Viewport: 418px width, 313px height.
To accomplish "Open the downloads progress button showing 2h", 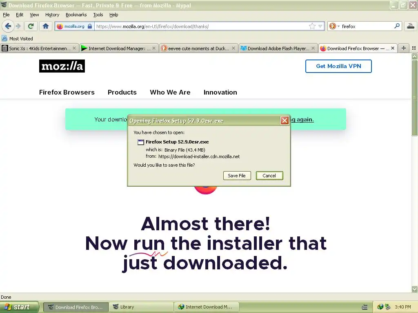I will coord(411,26).
